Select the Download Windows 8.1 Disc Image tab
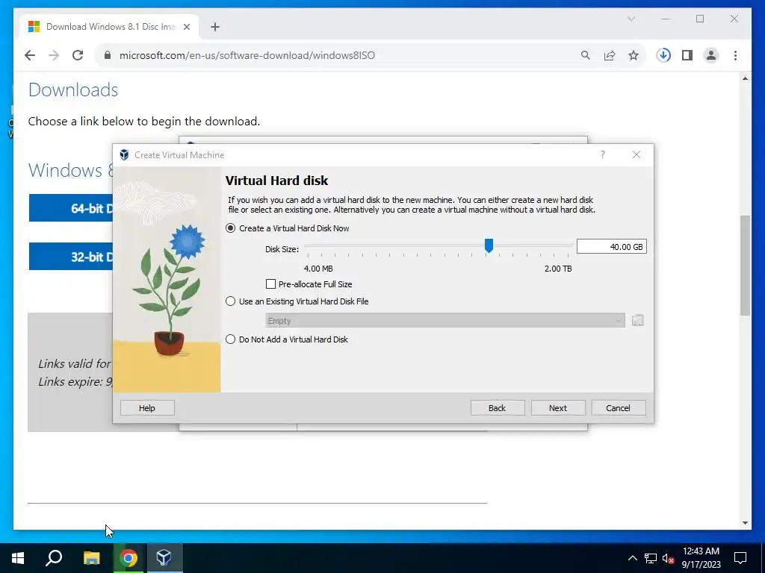The image size is (765, 573). (x=109, y=27)
